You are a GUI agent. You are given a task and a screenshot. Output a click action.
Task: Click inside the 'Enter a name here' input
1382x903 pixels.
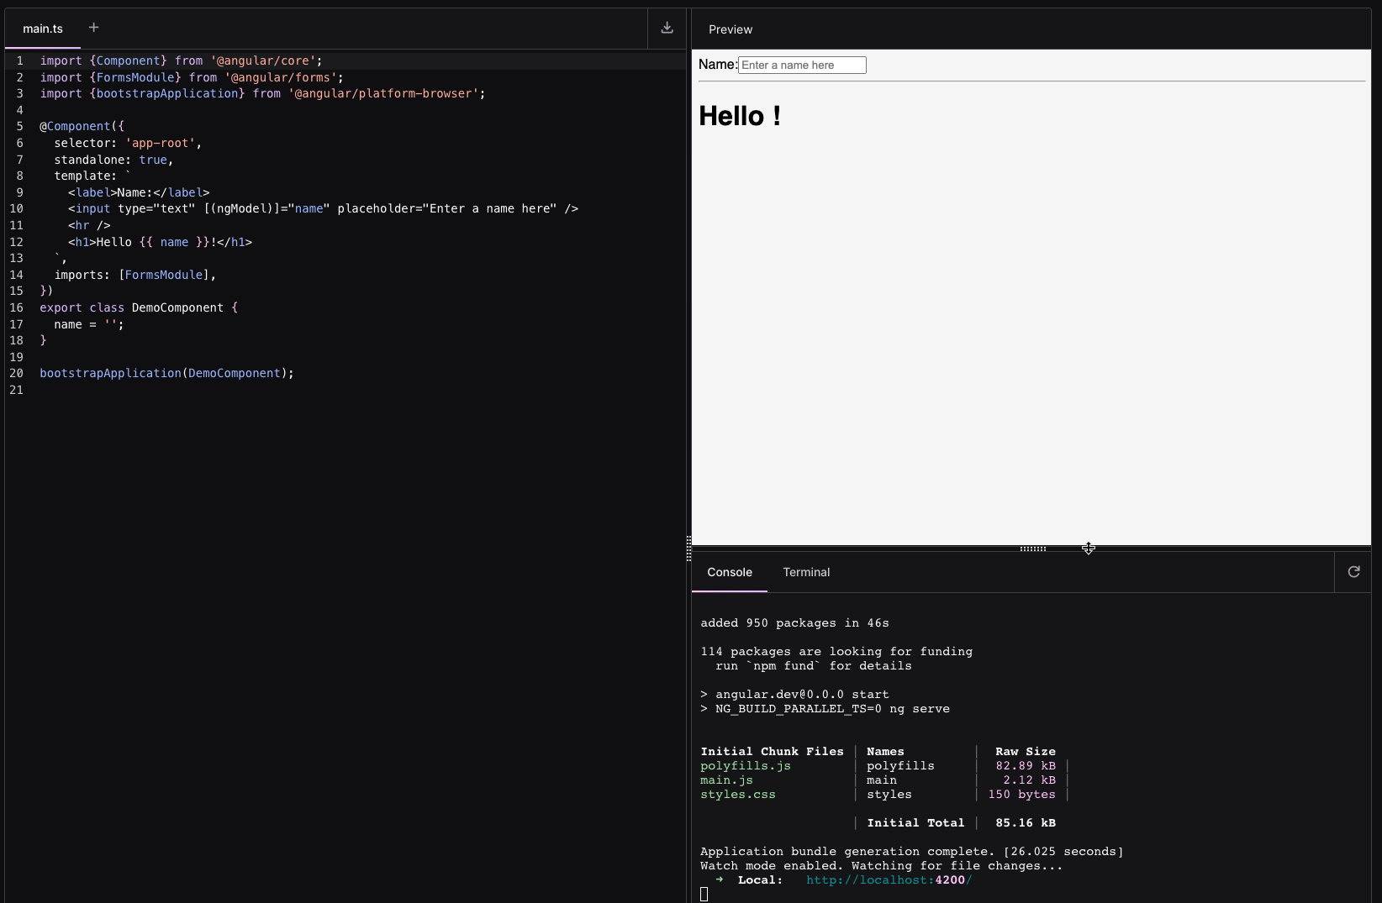pos(801,65)
